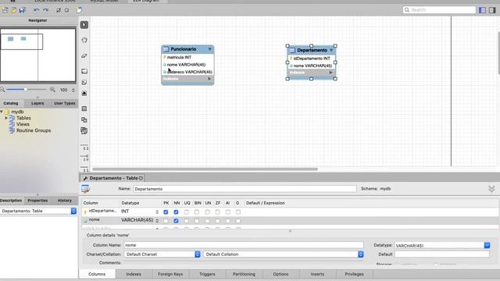Switch to the Layers tab
The image size is (500, 281).
(x=37, y=103)
